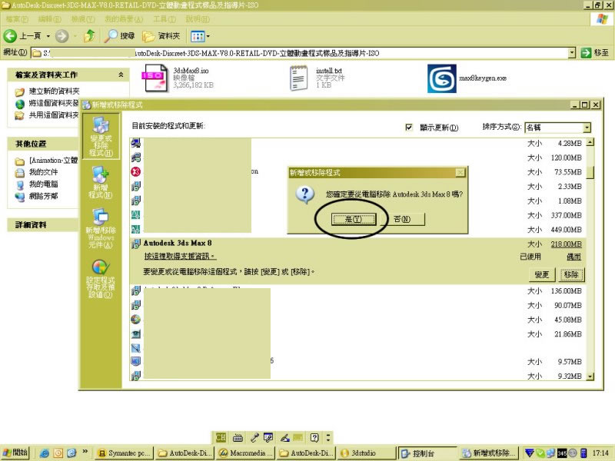This screenshot has height=461, width=615.
Task: Open the 說明(H) menu
Action: click(x=198, y=18)
